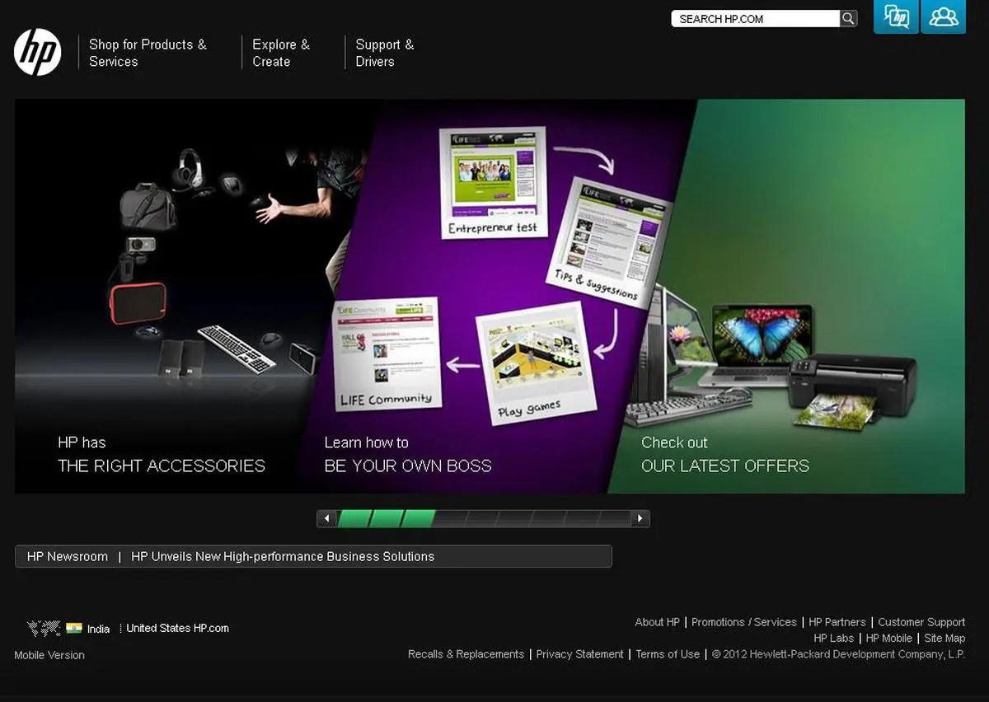Screen dimensions: 989x702
Task: Go to United States HP.com
Action: click(x=178, y=628)
